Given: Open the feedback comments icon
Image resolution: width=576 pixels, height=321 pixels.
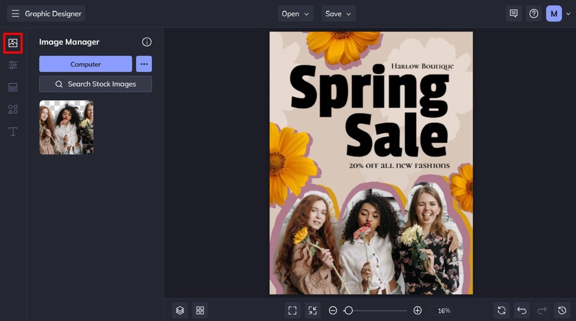Looking at the screenshot, I should [x=514, y=13].
